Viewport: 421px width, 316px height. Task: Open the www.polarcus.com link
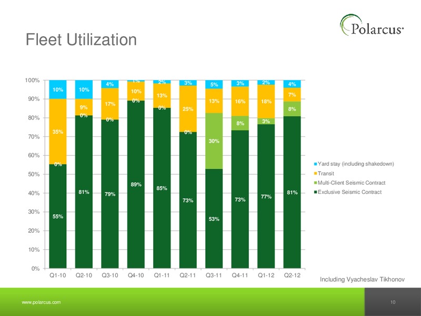[41, 302]
